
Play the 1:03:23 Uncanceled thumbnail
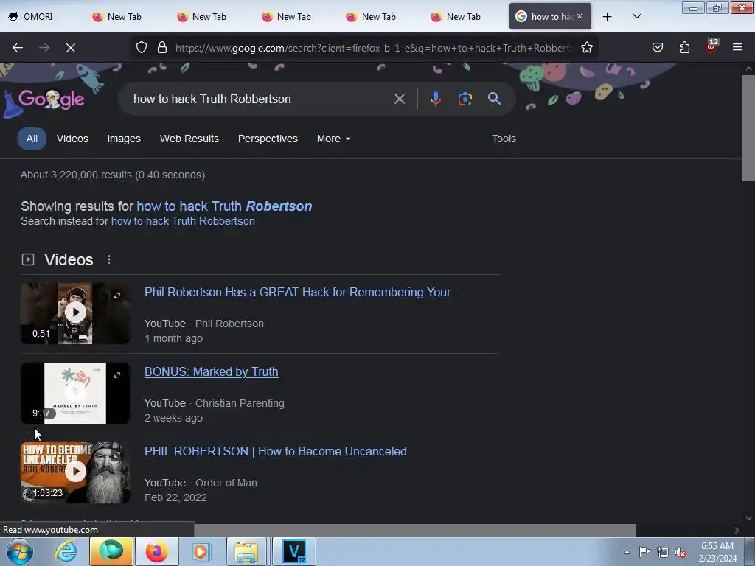(75, 472)
